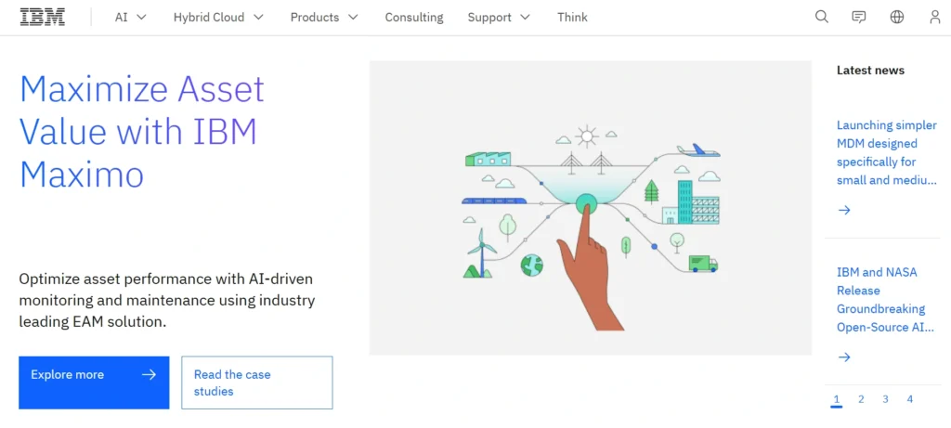Click the globe region selector icon
This screenshot has width=951, height=428.
click(x=897, y=17)
